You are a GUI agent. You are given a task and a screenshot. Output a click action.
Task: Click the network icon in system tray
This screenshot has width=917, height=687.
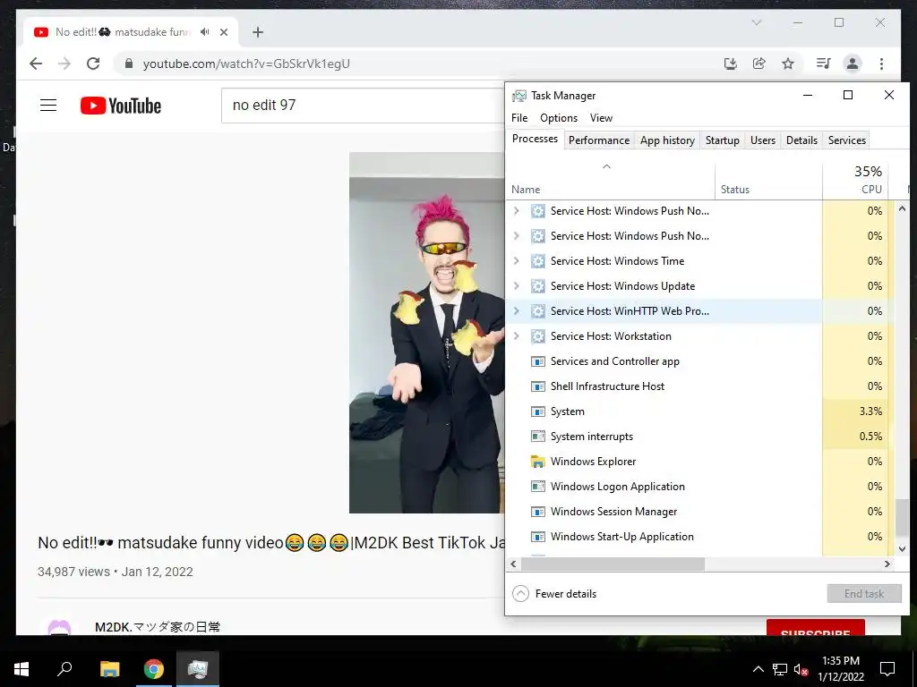[780, 669]
